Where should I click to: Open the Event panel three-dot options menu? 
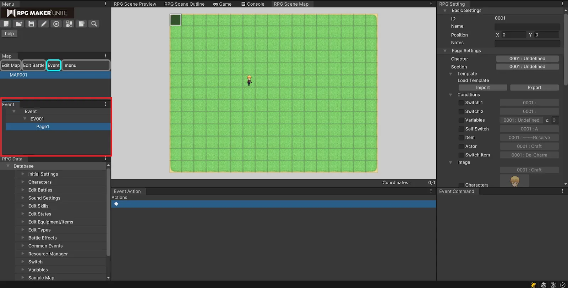tap(105, 104)
